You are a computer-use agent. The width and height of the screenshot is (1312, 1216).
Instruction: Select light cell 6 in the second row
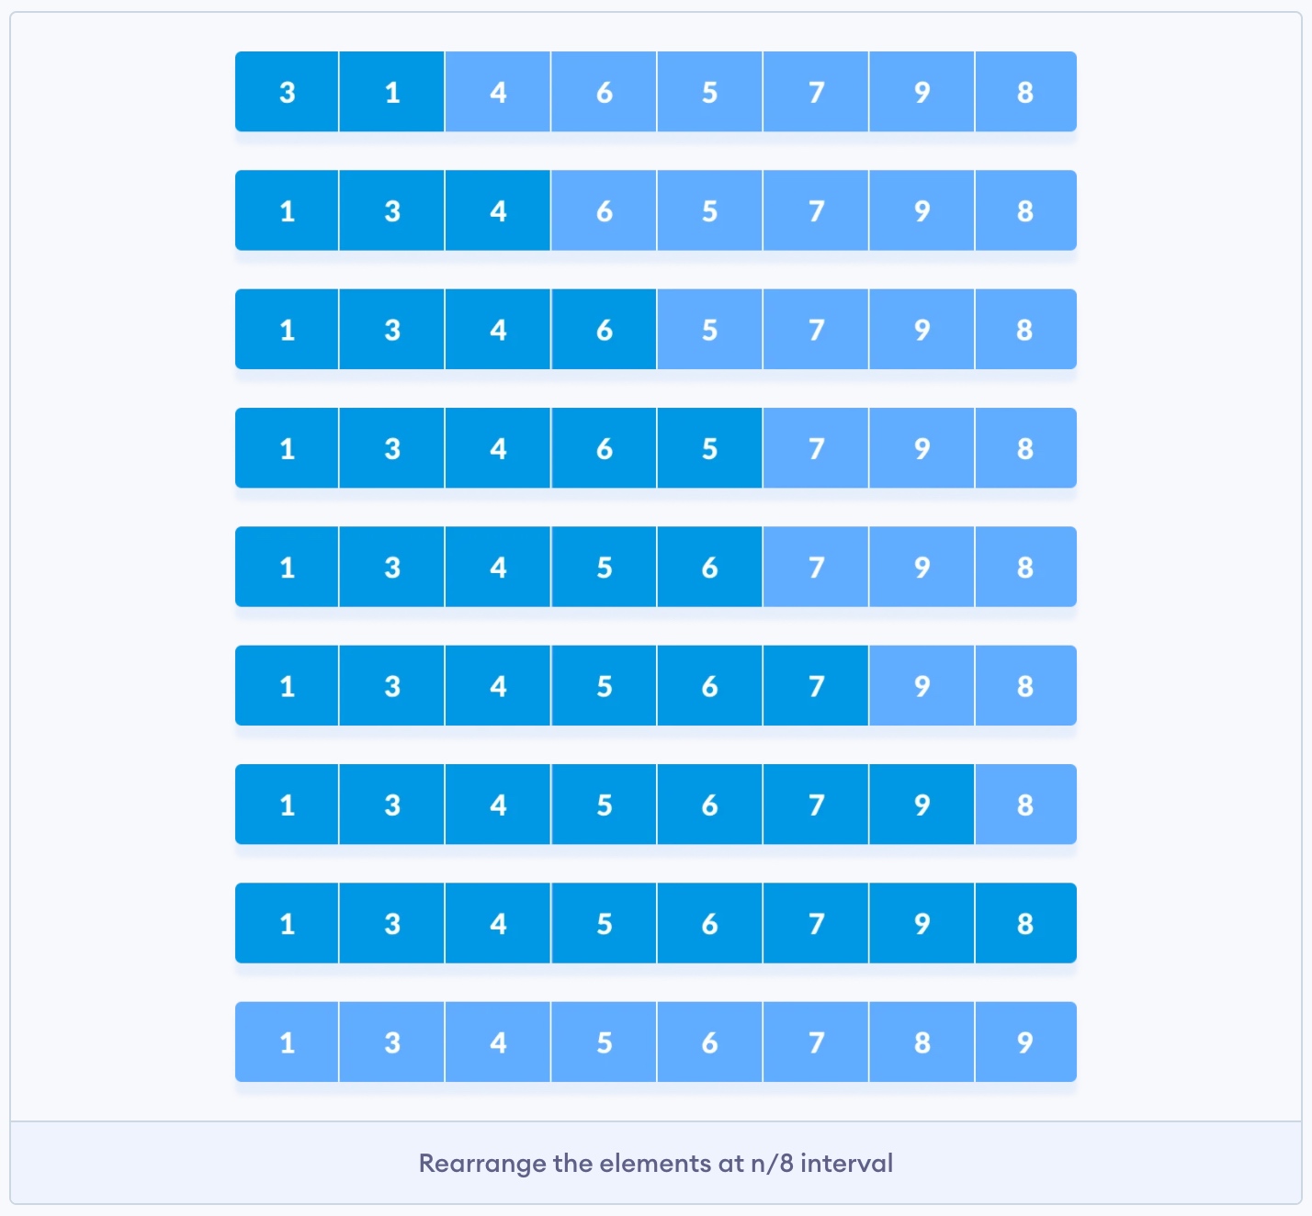(x=604, y=211)
